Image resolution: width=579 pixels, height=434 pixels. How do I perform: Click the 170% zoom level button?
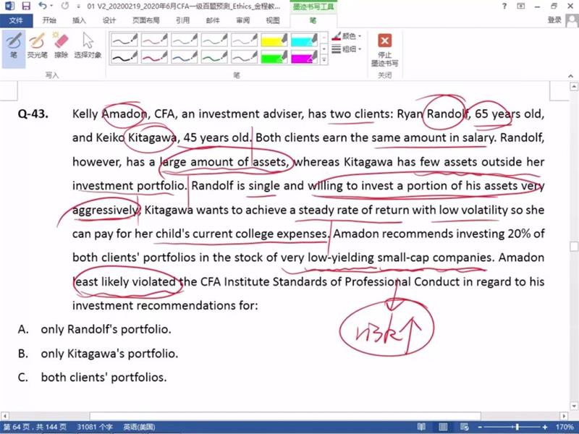click(x=565, y=427)
